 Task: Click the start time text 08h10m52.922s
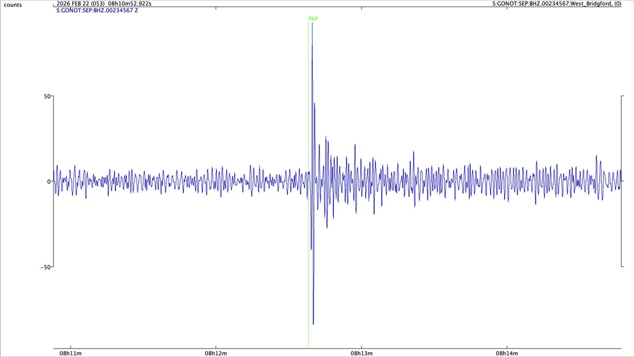coord(130,3)
